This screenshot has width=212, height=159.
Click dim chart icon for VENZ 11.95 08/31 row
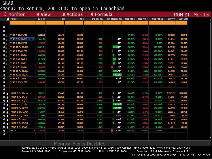click(x=7, y=75)
